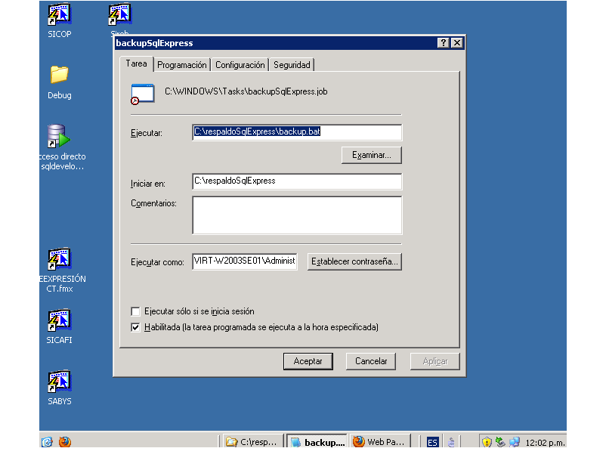Click the Examinar button
The width and height of the screenshot is (606, 476).
372,156
